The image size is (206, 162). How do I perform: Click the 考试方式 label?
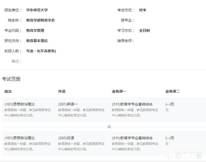pyautogui.click(x=126, y=10)
